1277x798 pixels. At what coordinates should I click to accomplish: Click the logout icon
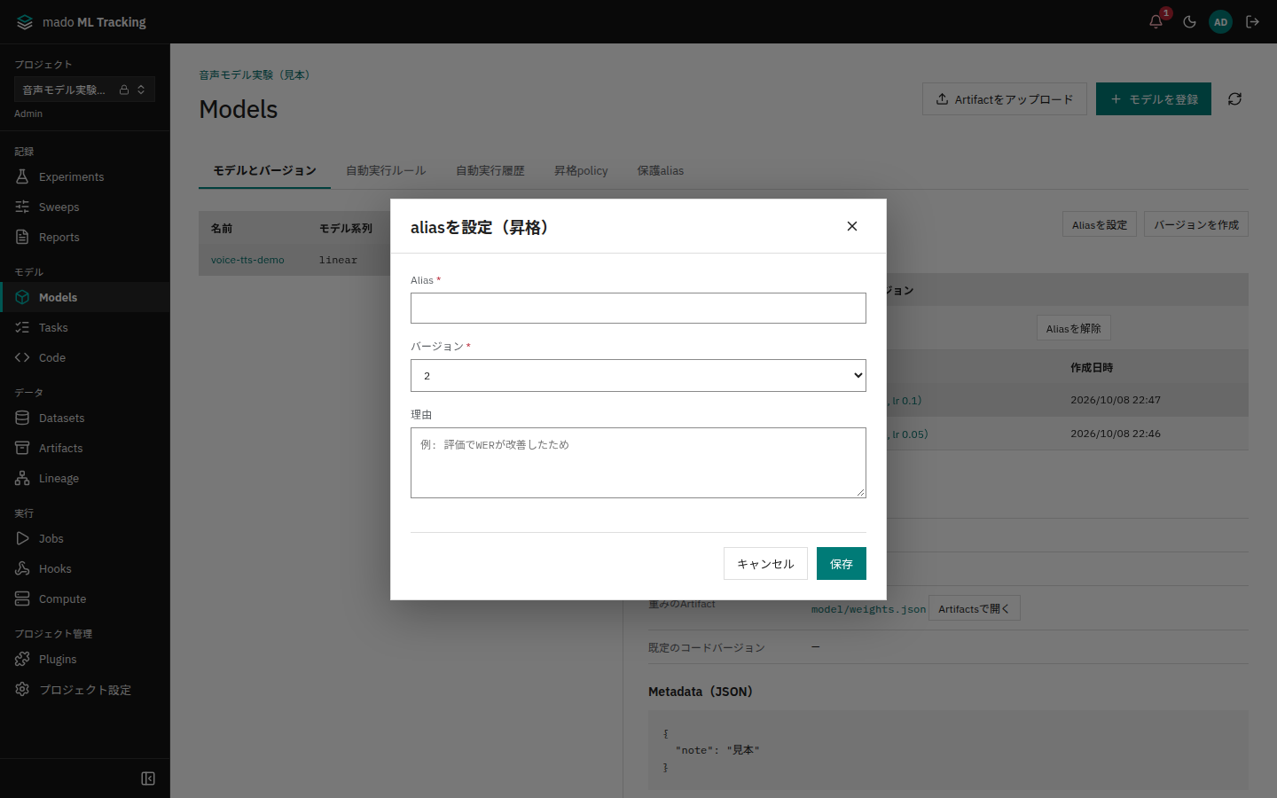coord(1253,22)
